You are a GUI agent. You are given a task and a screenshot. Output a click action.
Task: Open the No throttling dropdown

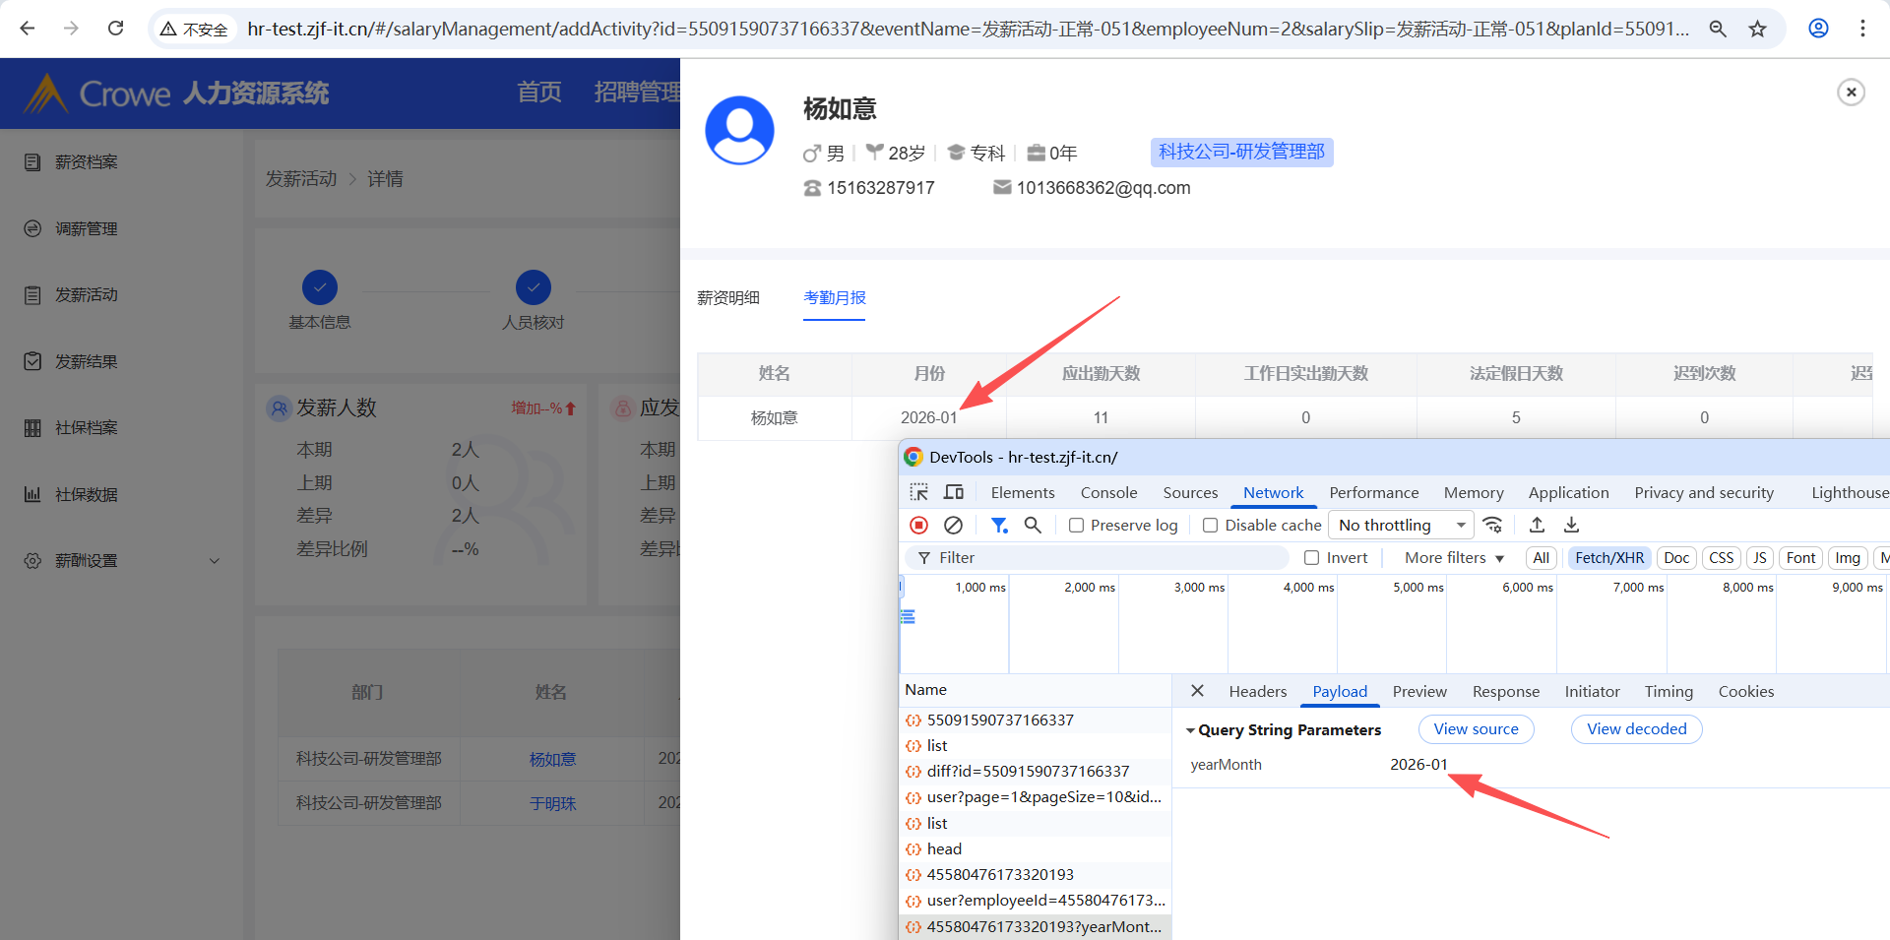click(x=1400, y=526)
